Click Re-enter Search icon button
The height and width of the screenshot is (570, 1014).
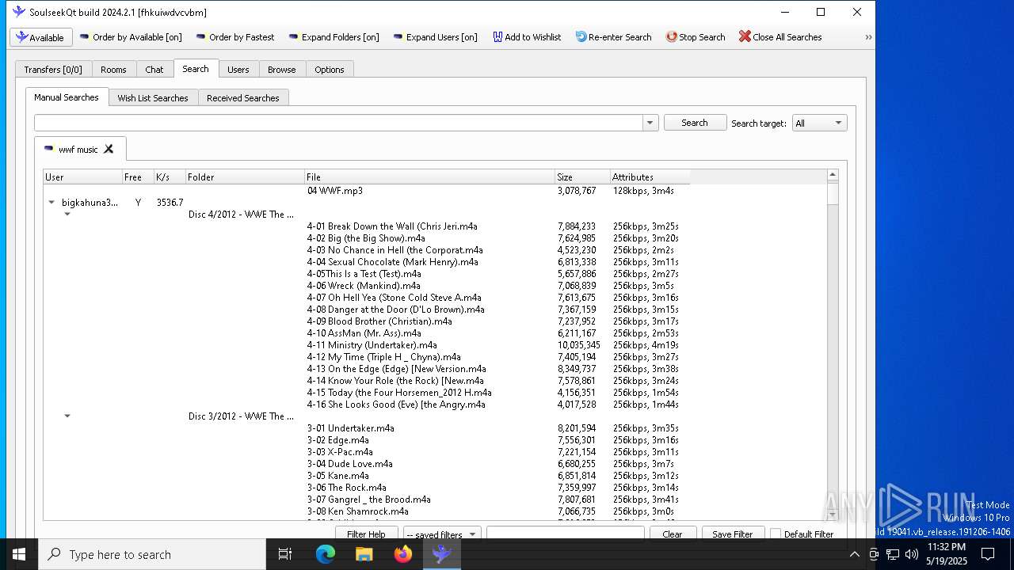click(x=613, y=37)
